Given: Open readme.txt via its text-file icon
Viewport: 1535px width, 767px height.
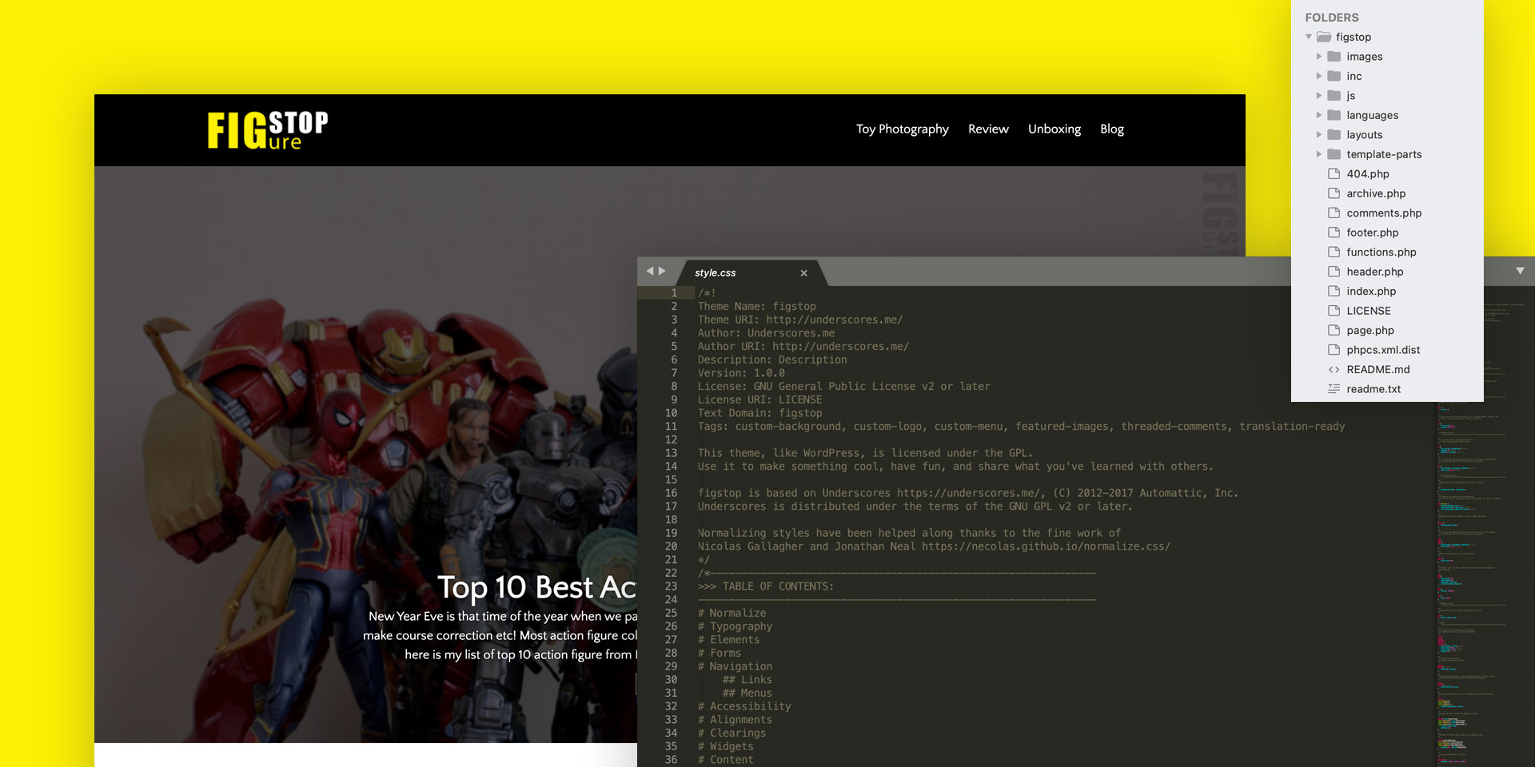Looking at the screenshot, I should pos(1334,389).
